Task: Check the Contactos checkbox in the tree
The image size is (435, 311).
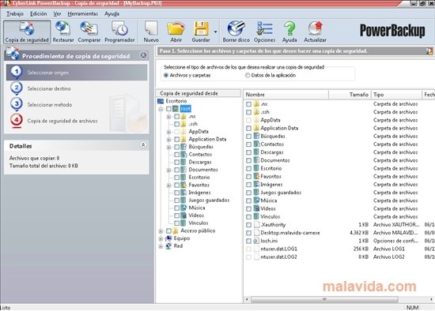Action: click(176, 155)
